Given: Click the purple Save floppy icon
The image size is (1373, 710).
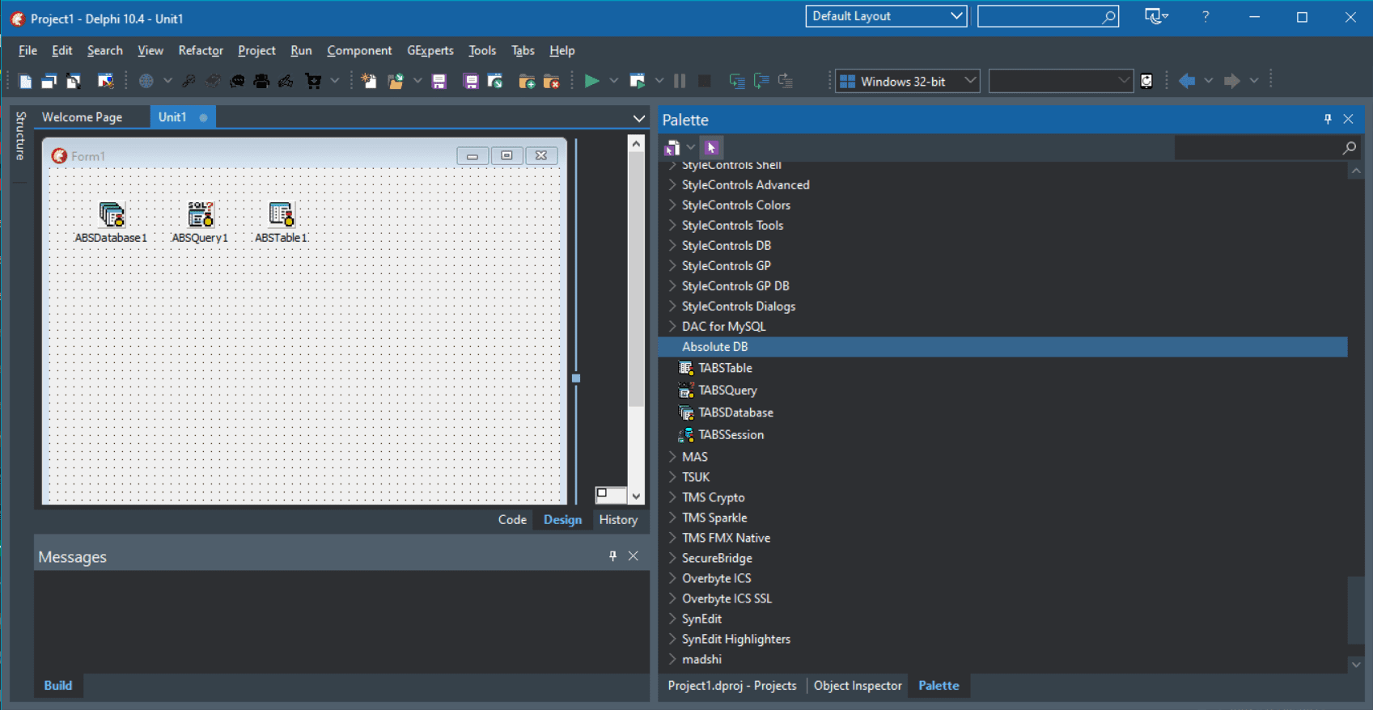Looking at the screenshot, I should 439,81.
